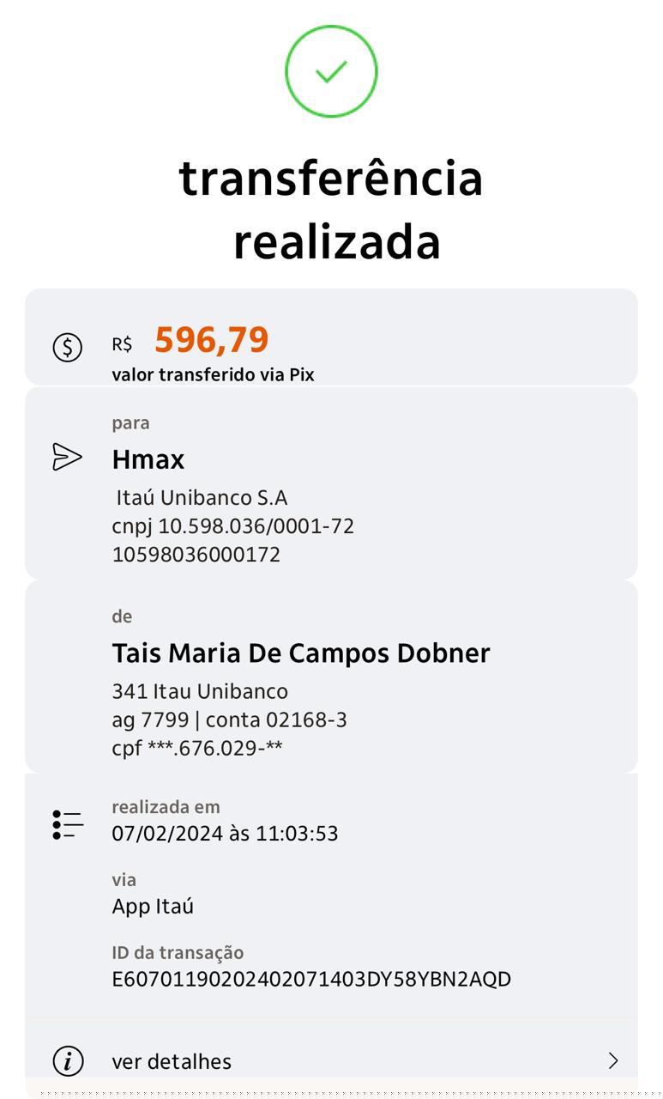Image resolution: width=663 pixels, height=1099 pixels.
Task: Tap the "transferência realizada" heading
Action: tap(331, 209)
